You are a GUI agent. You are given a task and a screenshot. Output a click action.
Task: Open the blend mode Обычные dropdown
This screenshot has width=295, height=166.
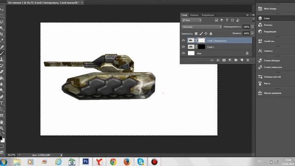click(202, 27)
